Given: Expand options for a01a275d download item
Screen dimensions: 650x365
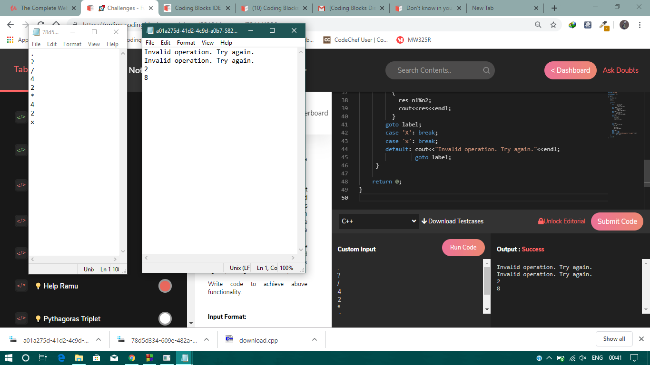Looking at the screenshot, I should (x=98, y=339).
